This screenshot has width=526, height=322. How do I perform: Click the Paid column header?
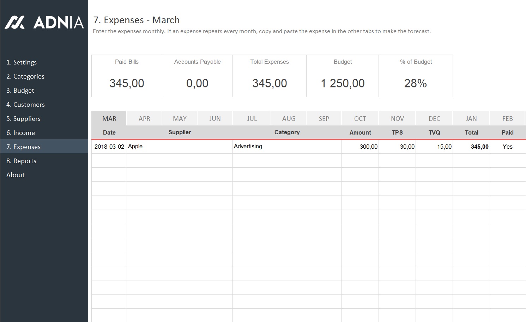[508, 132]
